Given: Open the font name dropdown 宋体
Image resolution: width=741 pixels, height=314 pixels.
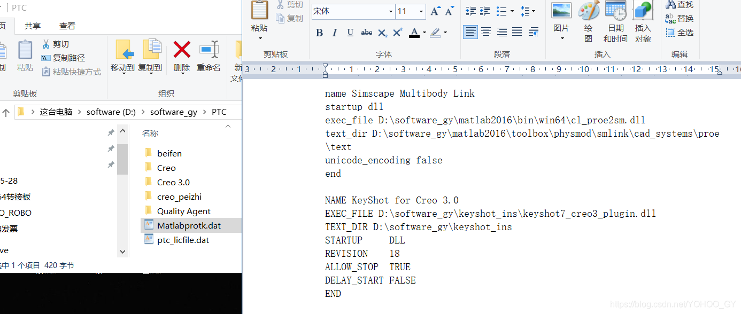Looking at the screenshot, I should [x=391, y=11].
